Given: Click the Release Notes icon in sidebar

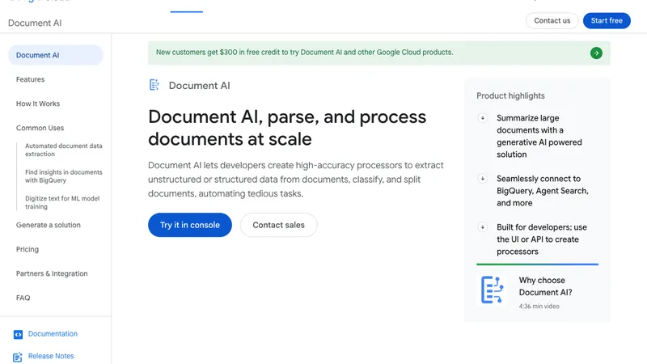Looking at the screenshot, I should tap(17, 357).
